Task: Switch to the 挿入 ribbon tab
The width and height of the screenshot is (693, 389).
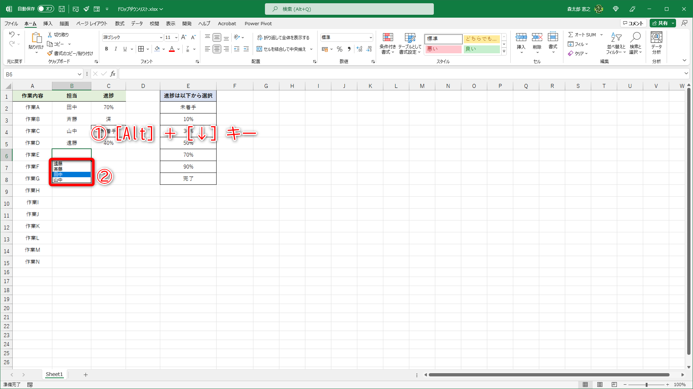Action: click(x=48, y=23)
